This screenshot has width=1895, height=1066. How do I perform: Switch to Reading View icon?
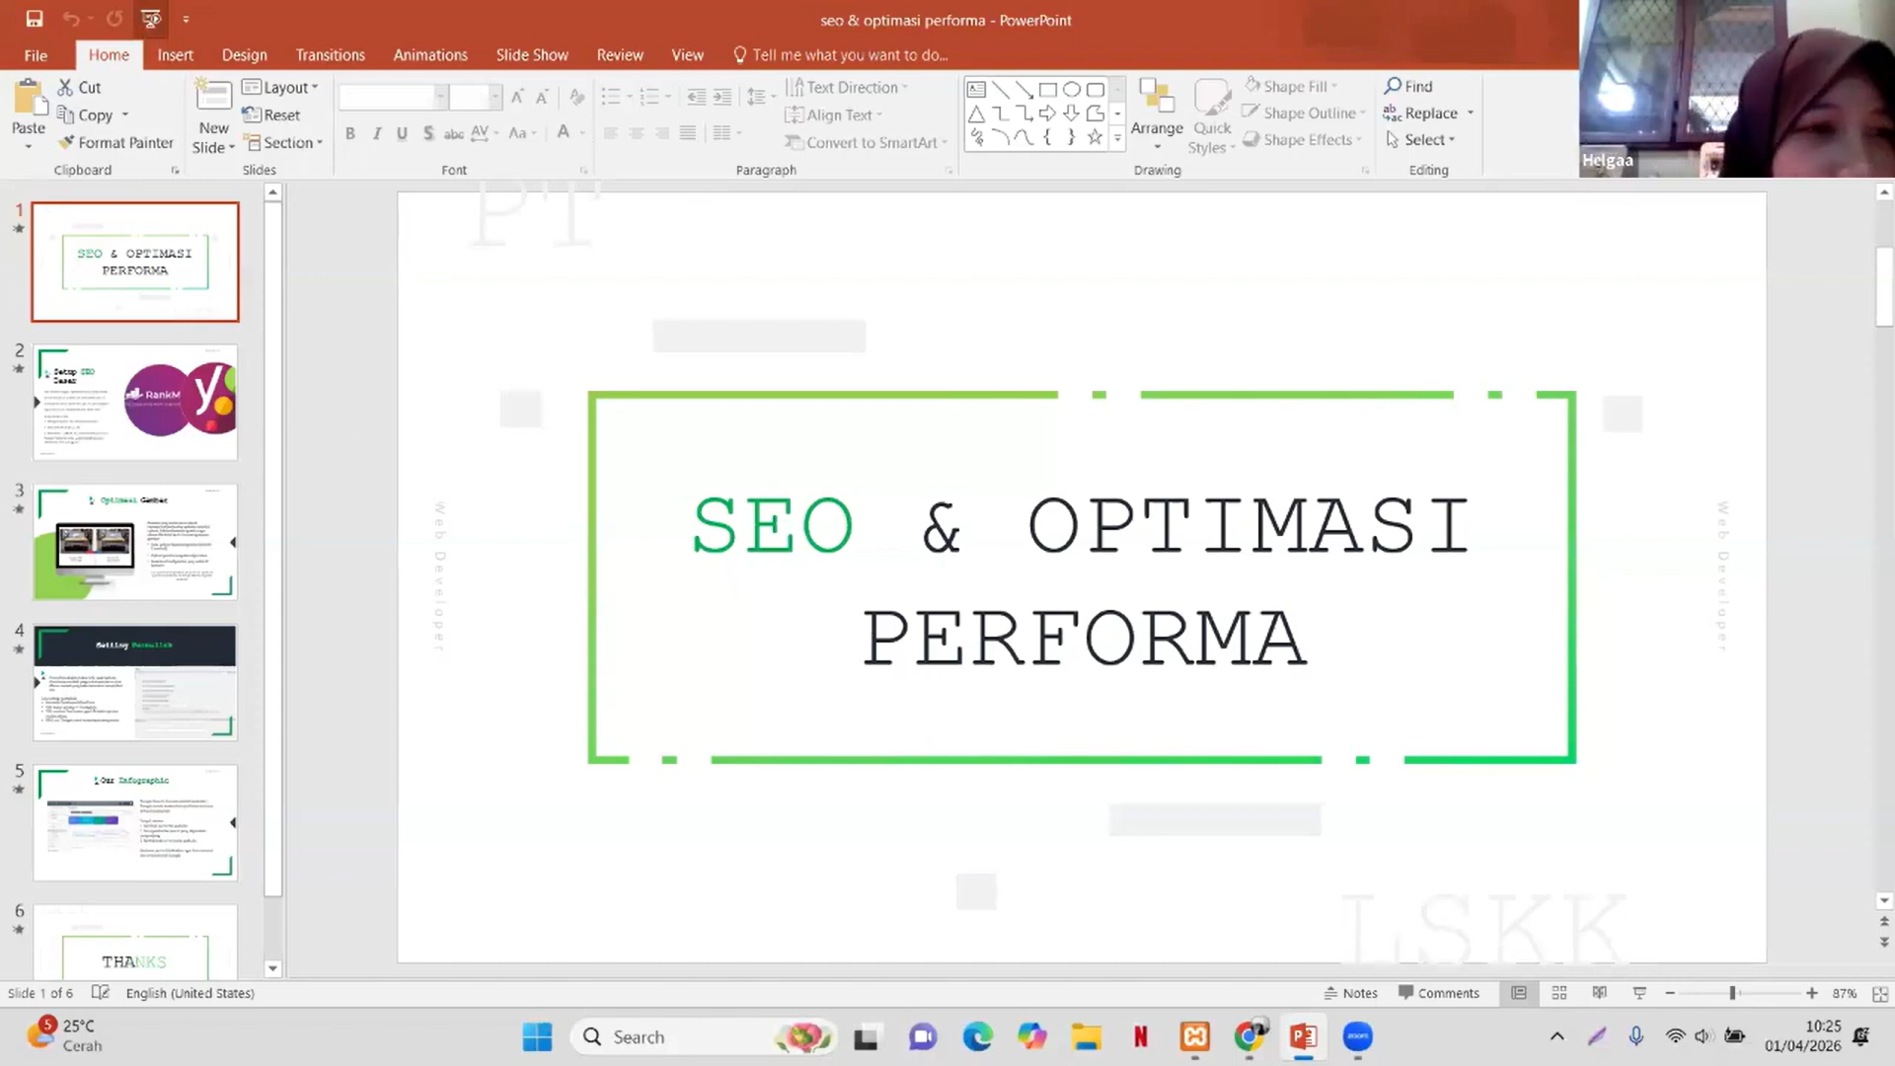(x=1600, y=993)
